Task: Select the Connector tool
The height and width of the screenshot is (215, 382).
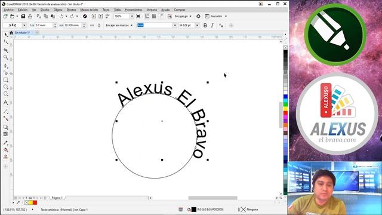Action: pyautogui.click(x=6, y=118)
